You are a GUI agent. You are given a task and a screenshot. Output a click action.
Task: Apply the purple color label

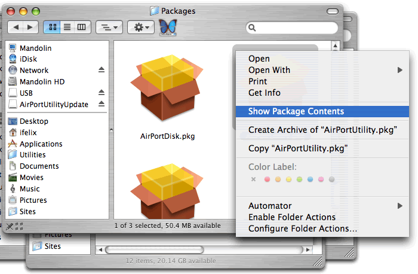click(x=321, y=179)
